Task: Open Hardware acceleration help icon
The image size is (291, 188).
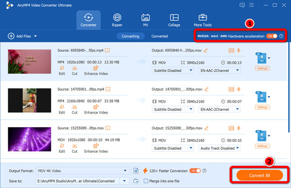Action: (281, 36)
